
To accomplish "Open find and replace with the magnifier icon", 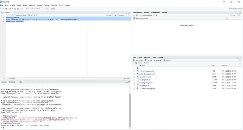I will (29, 15).
